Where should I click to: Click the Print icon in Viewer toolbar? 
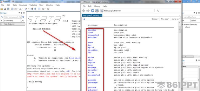point(97,11)
